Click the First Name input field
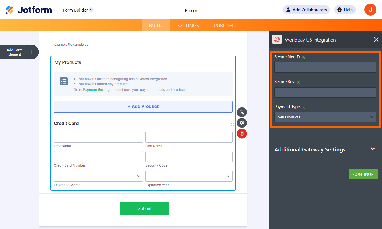The height and width of the screenshot is (229, 382). point(98,137)
